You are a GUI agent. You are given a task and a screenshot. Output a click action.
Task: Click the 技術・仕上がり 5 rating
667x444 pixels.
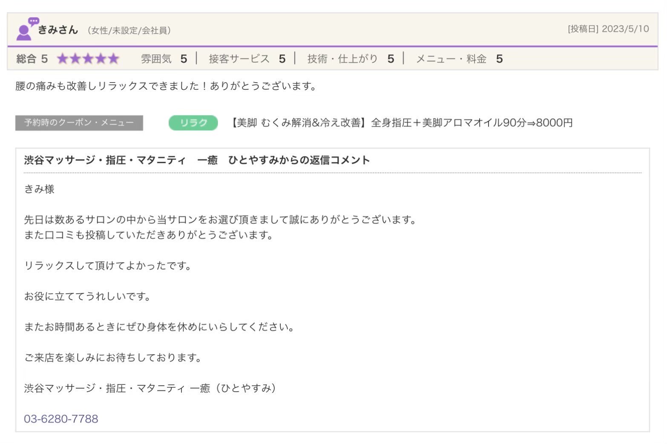click(x=351, y=59)
